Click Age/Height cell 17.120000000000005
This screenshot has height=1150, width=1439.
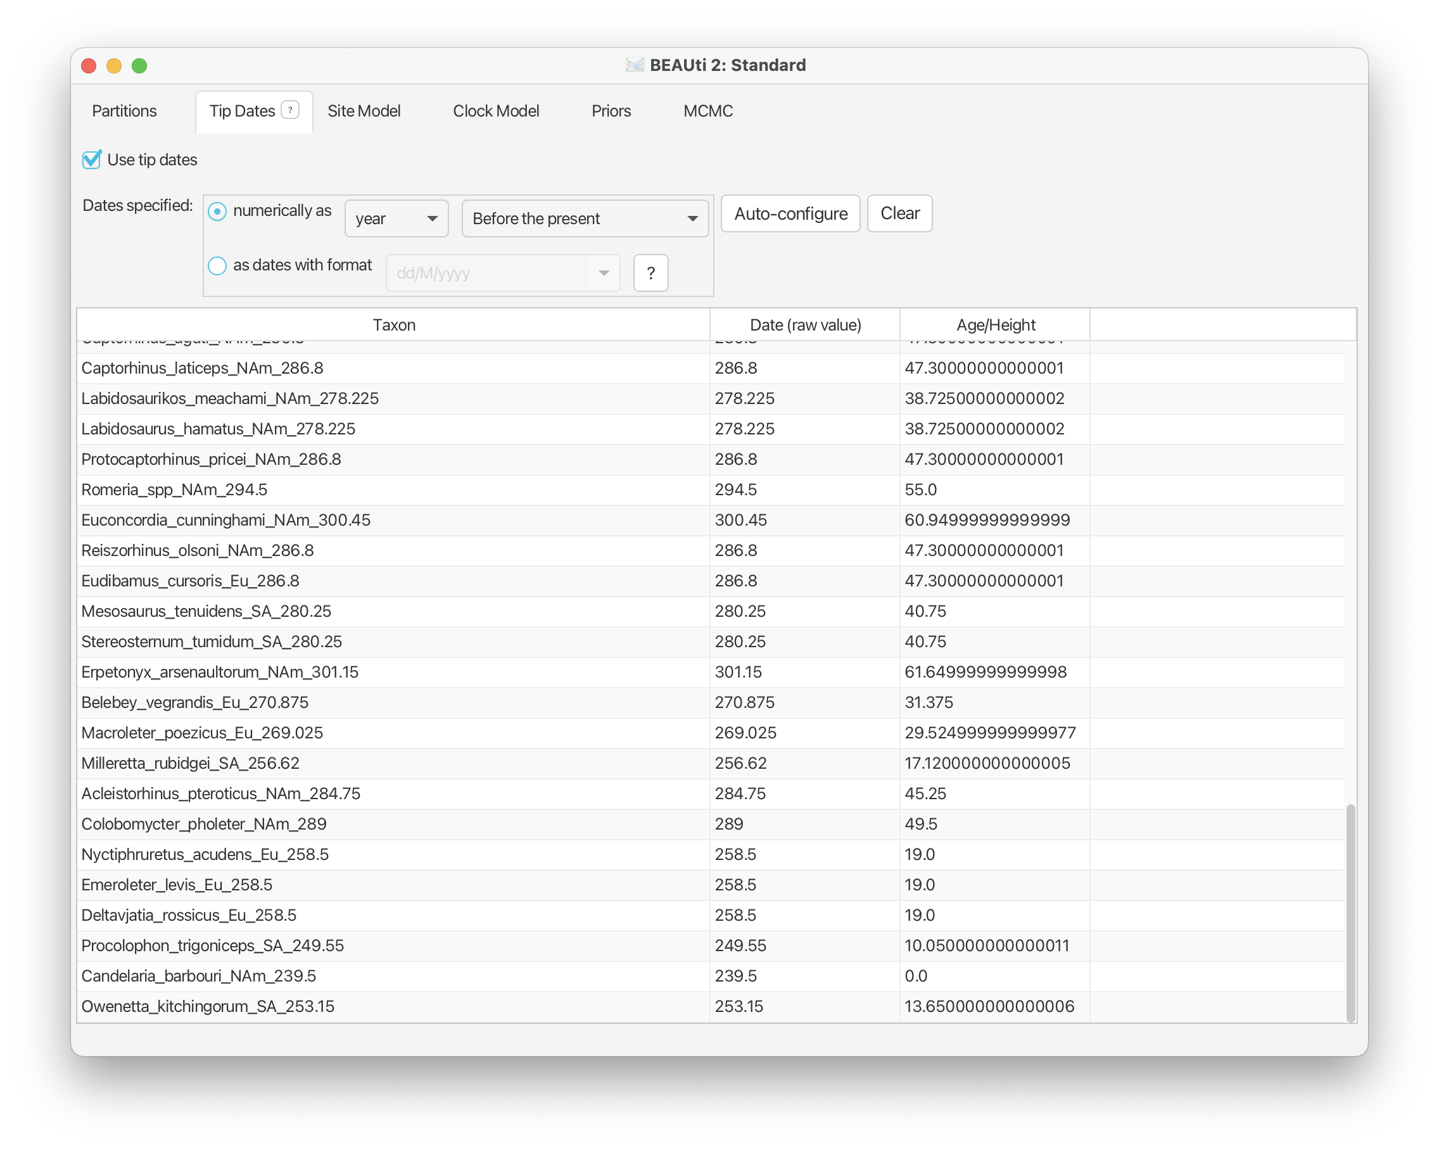point(995,763)
